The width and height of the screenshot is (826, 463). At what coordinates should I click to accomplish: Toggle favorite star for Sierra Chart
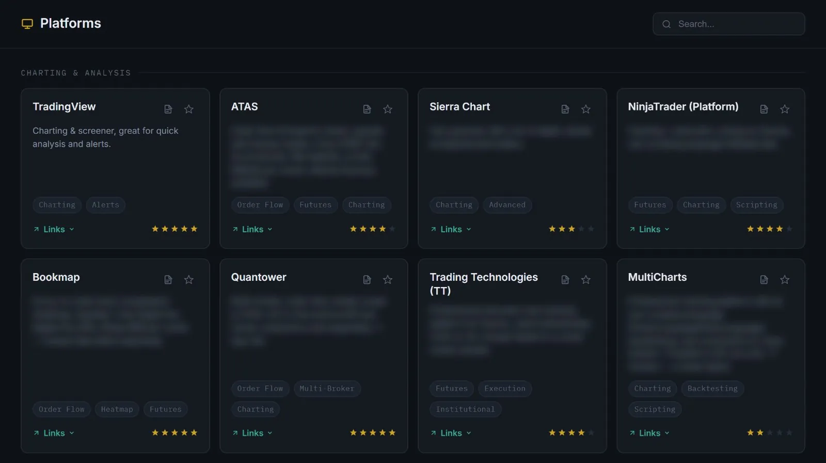[x=586, y=109]
